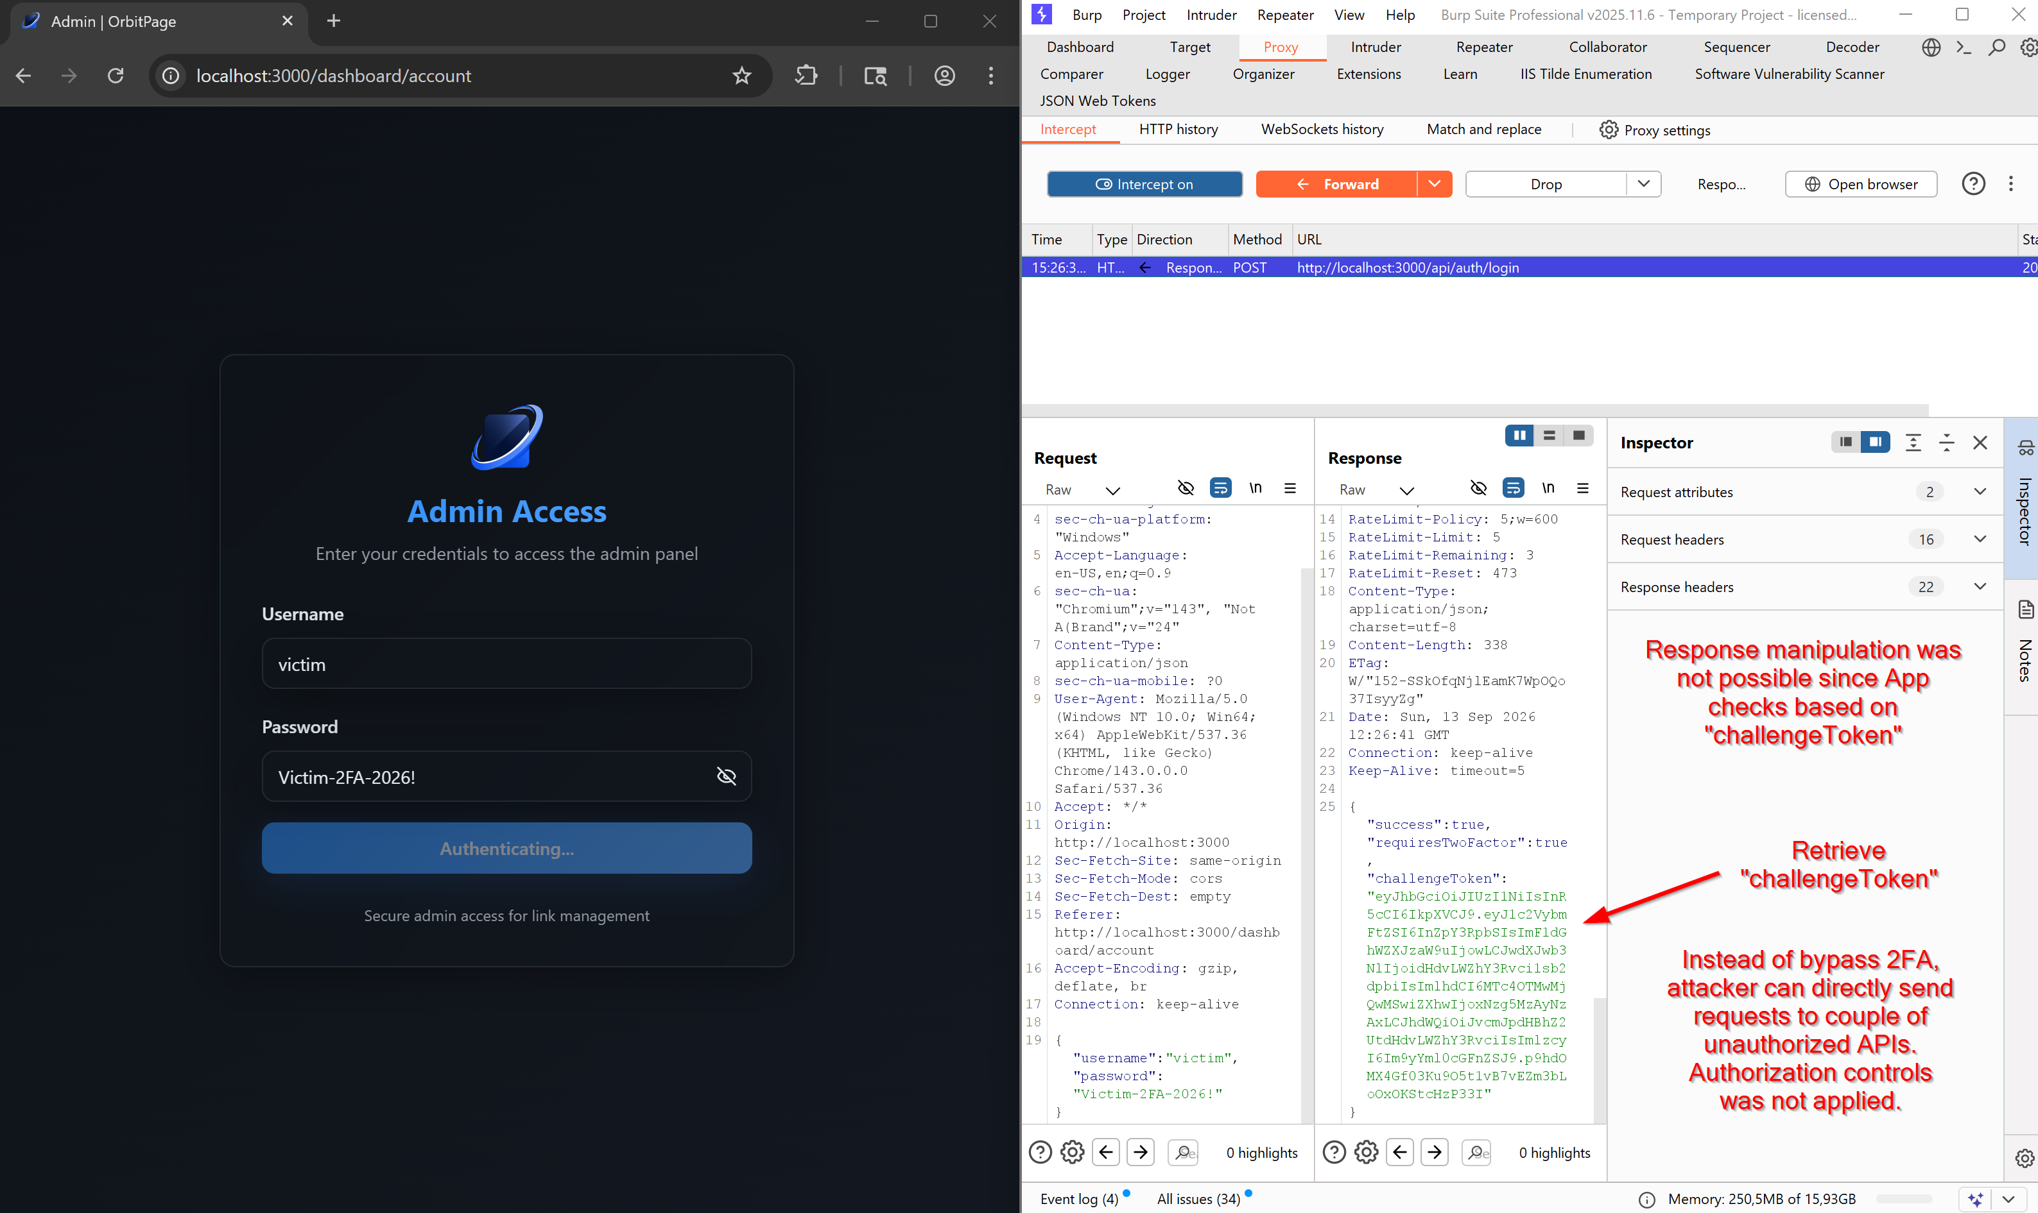Viewport: 2038px width, 1213px height.
Task: Open Notes side panel
Action: [x=2025, y=646]
